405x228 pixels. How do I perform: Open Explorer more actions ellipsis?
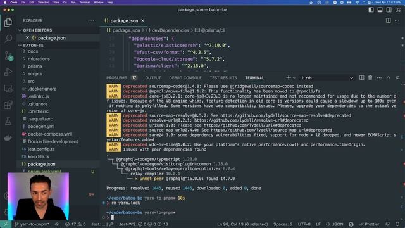pyautogui.click(x=92, y=21)
